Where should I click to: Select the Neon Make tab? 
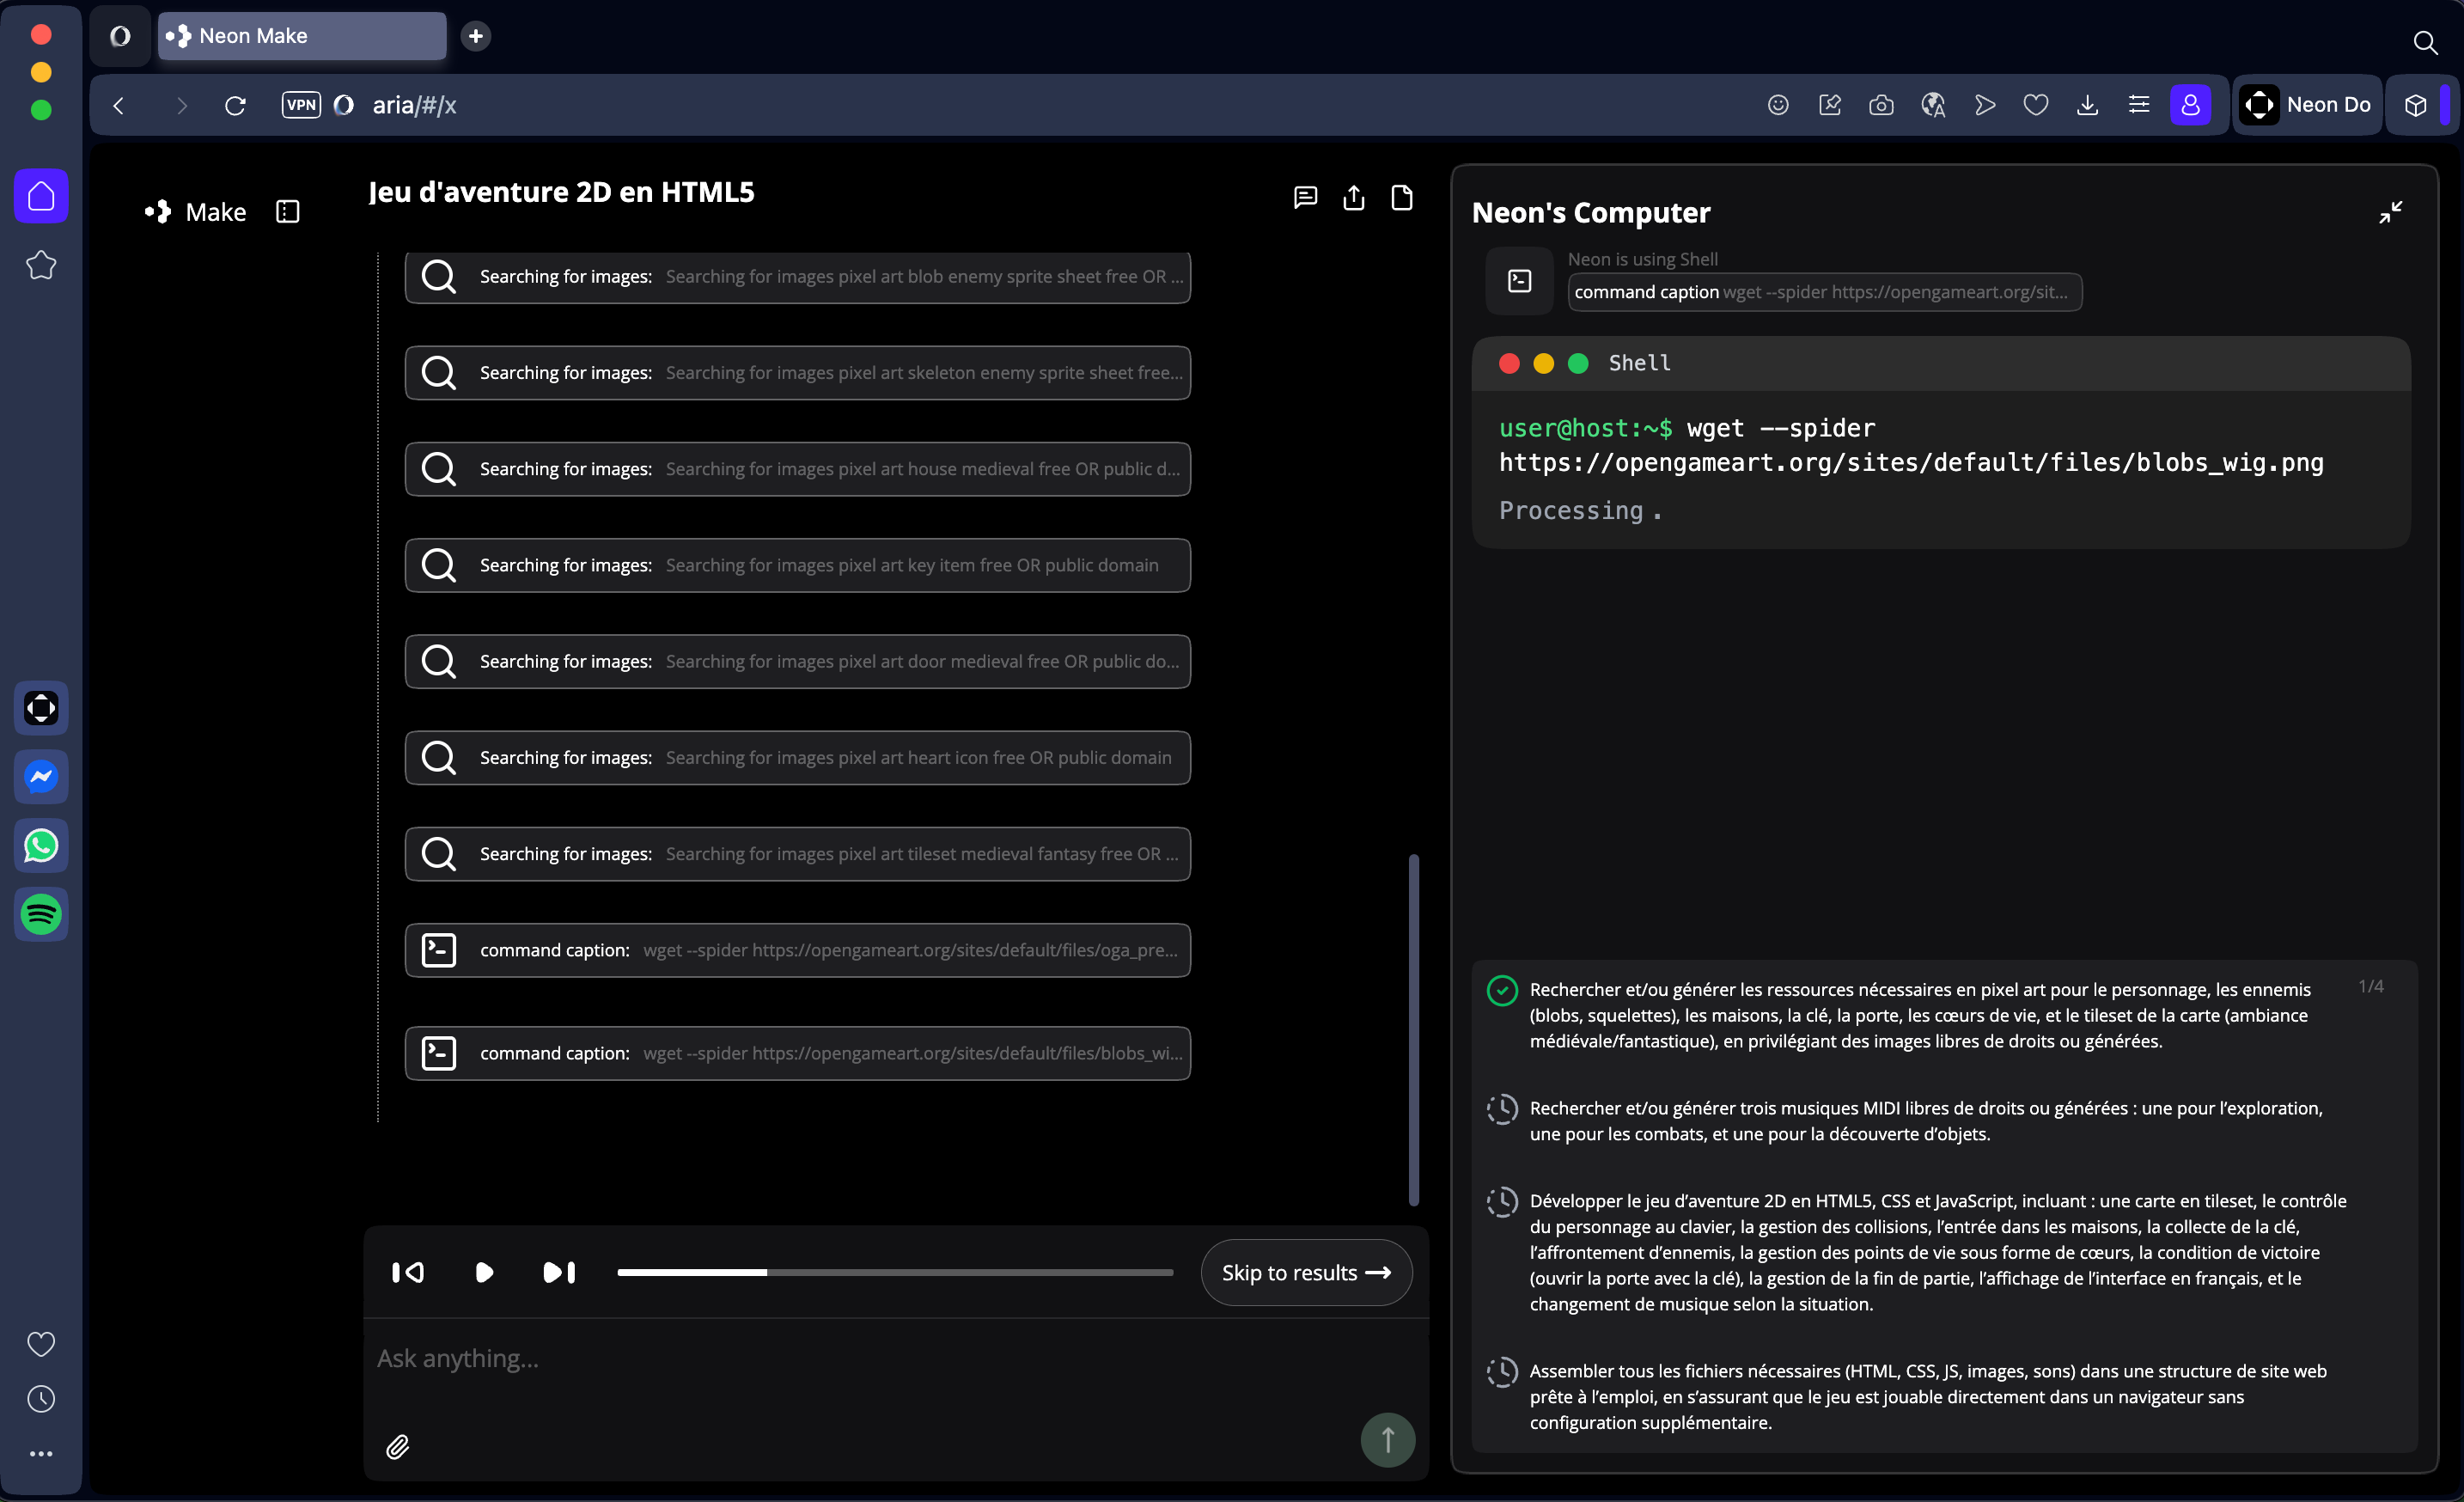[x=301, y=36]
